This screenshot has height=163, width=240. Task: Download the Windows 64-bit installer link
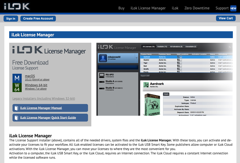point(36,85)
